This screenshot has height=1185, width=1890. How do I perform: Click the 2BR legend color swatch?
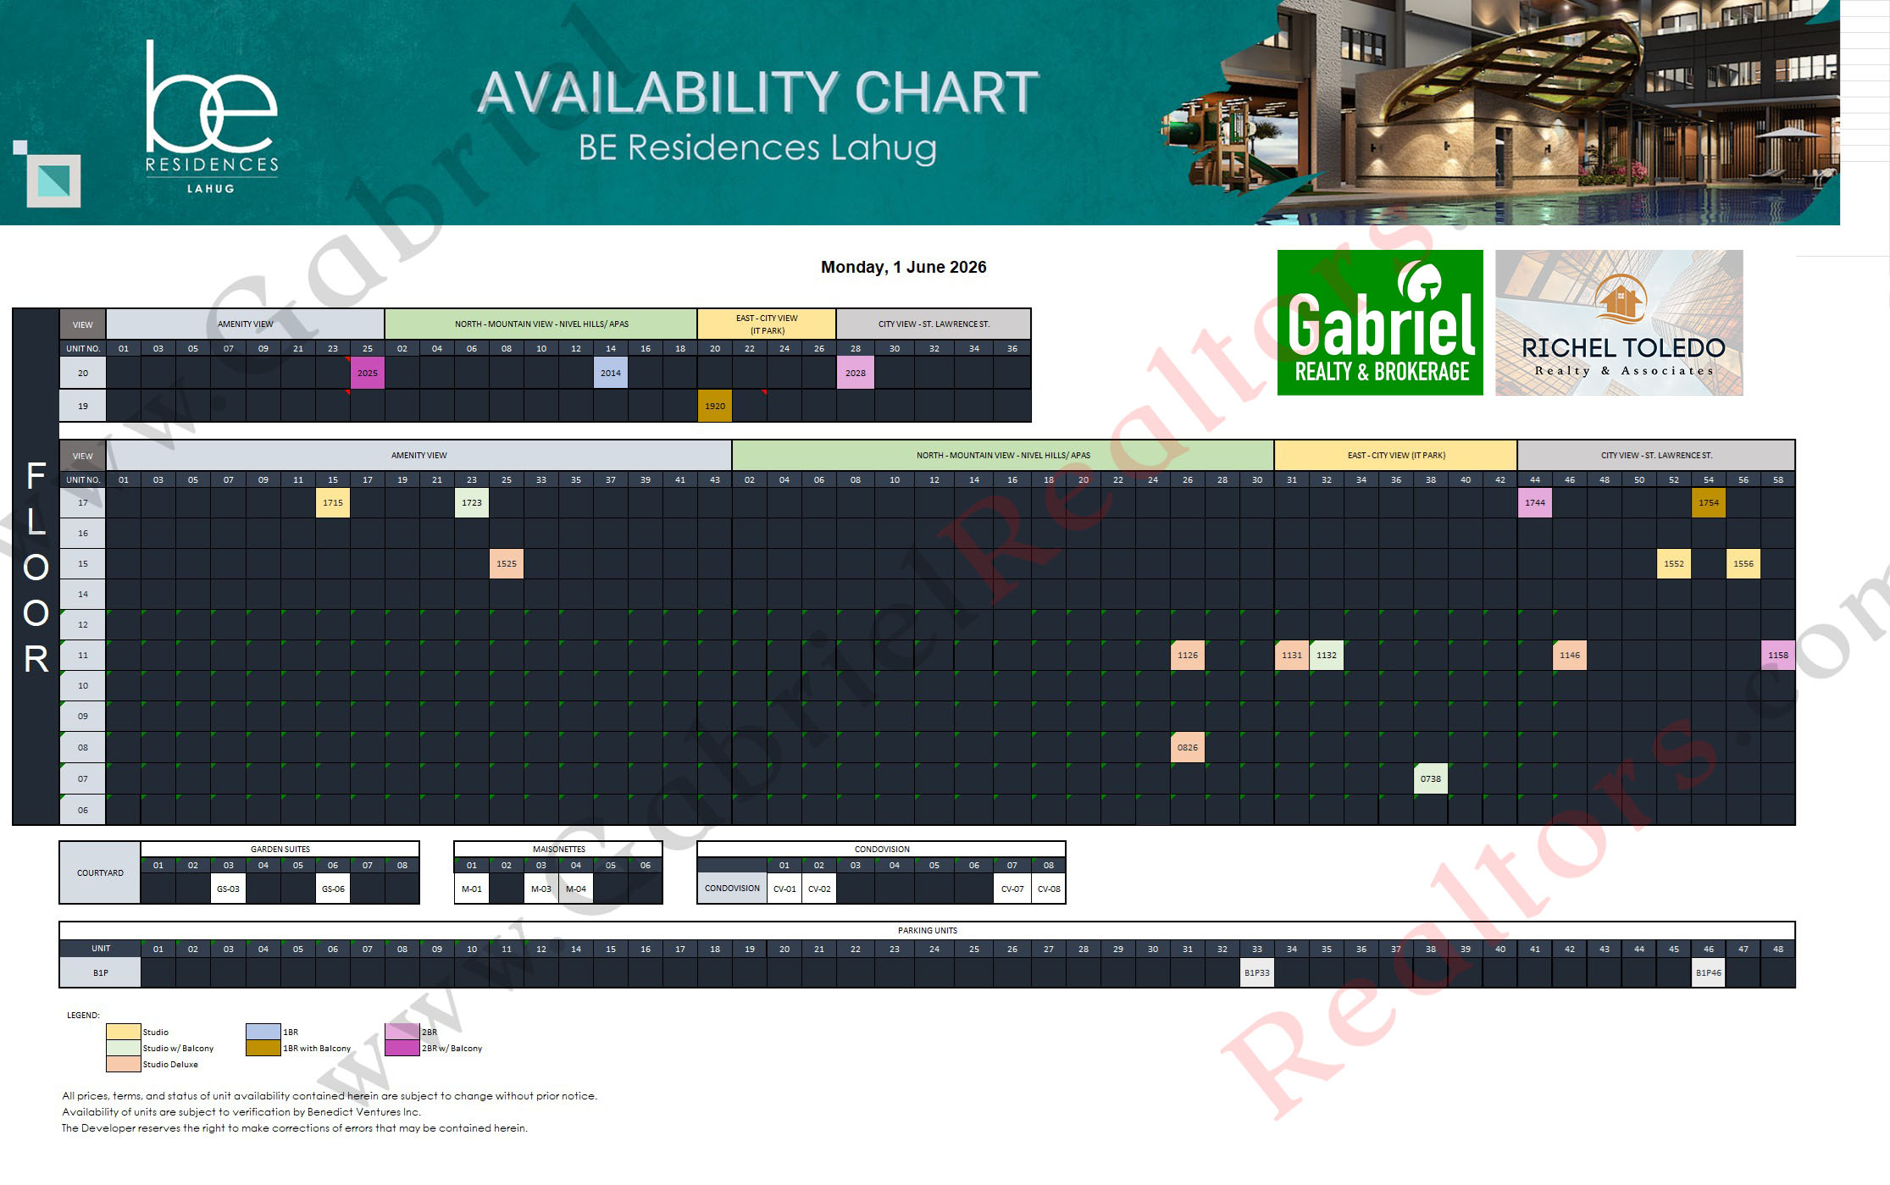point(402,1032)
